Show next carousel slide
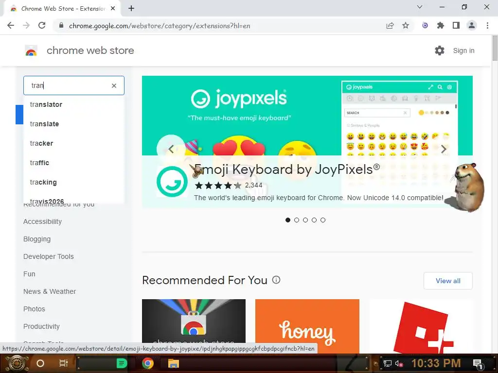498x373 pixels. [444, 149]
